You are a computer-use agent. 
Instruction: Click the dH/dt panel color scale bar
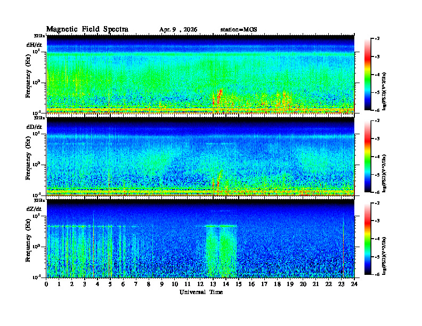point(367,75)
